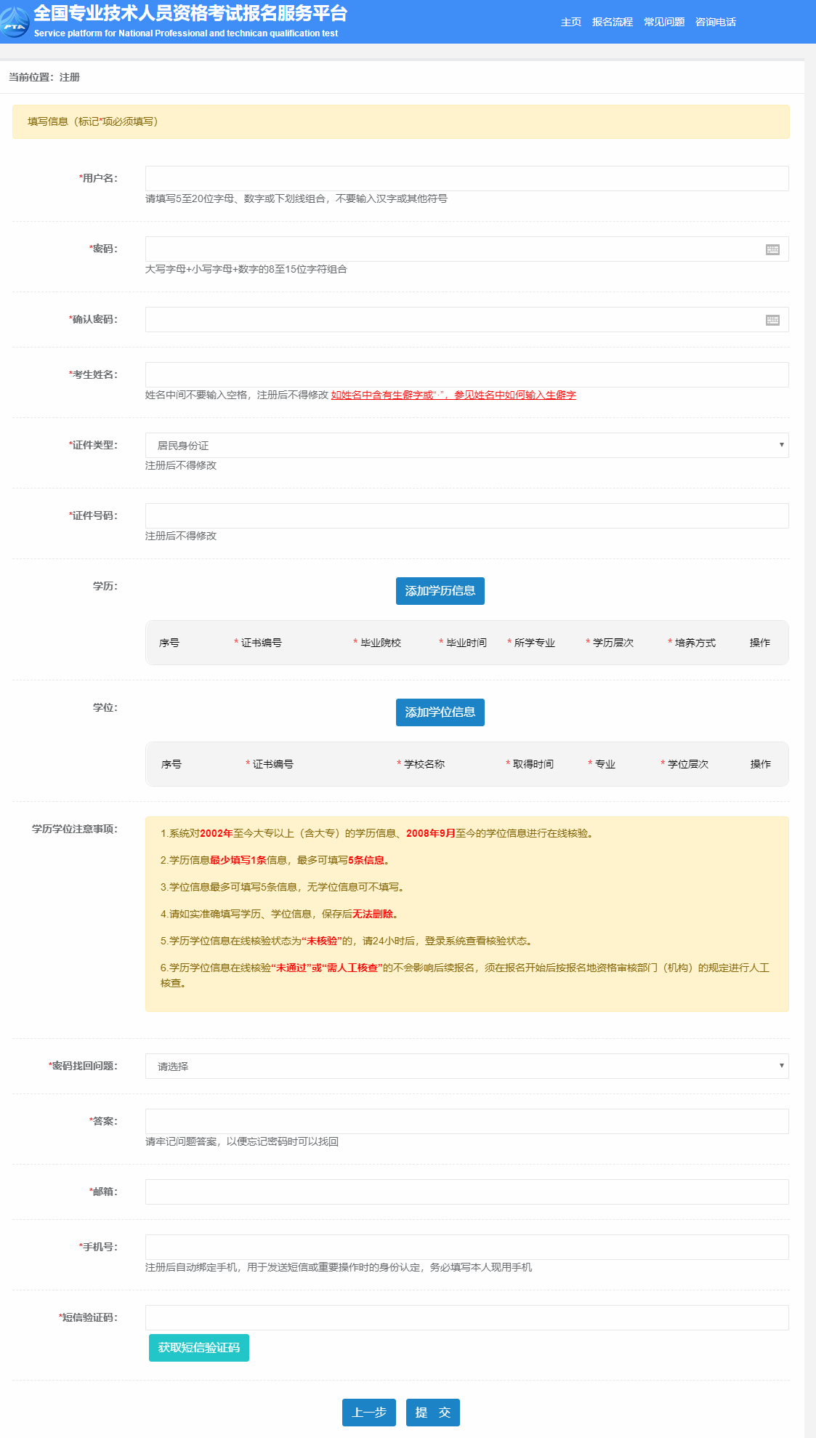Click 证书编号 column header in 学历 table
The width and height of the screenshot is (816, 1438).
point(258,643)
